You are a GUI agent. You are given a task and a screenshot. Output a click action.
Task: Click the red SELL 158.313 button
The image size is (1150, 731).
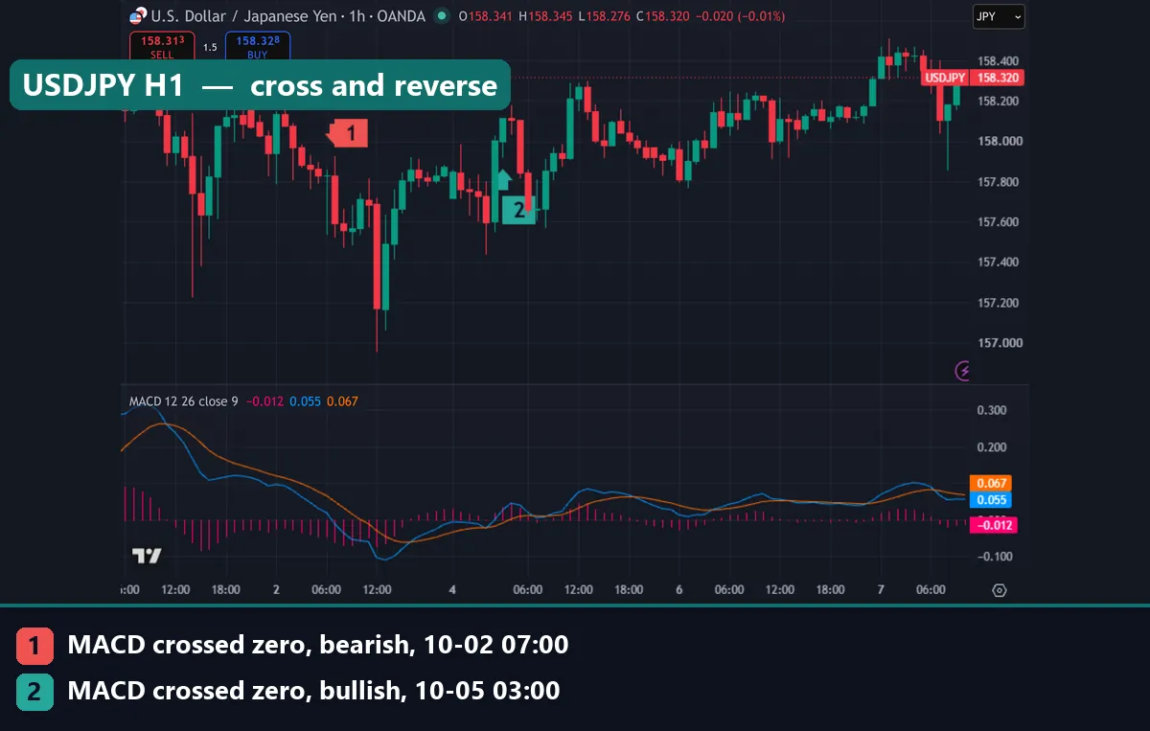[x=162, y=46]
